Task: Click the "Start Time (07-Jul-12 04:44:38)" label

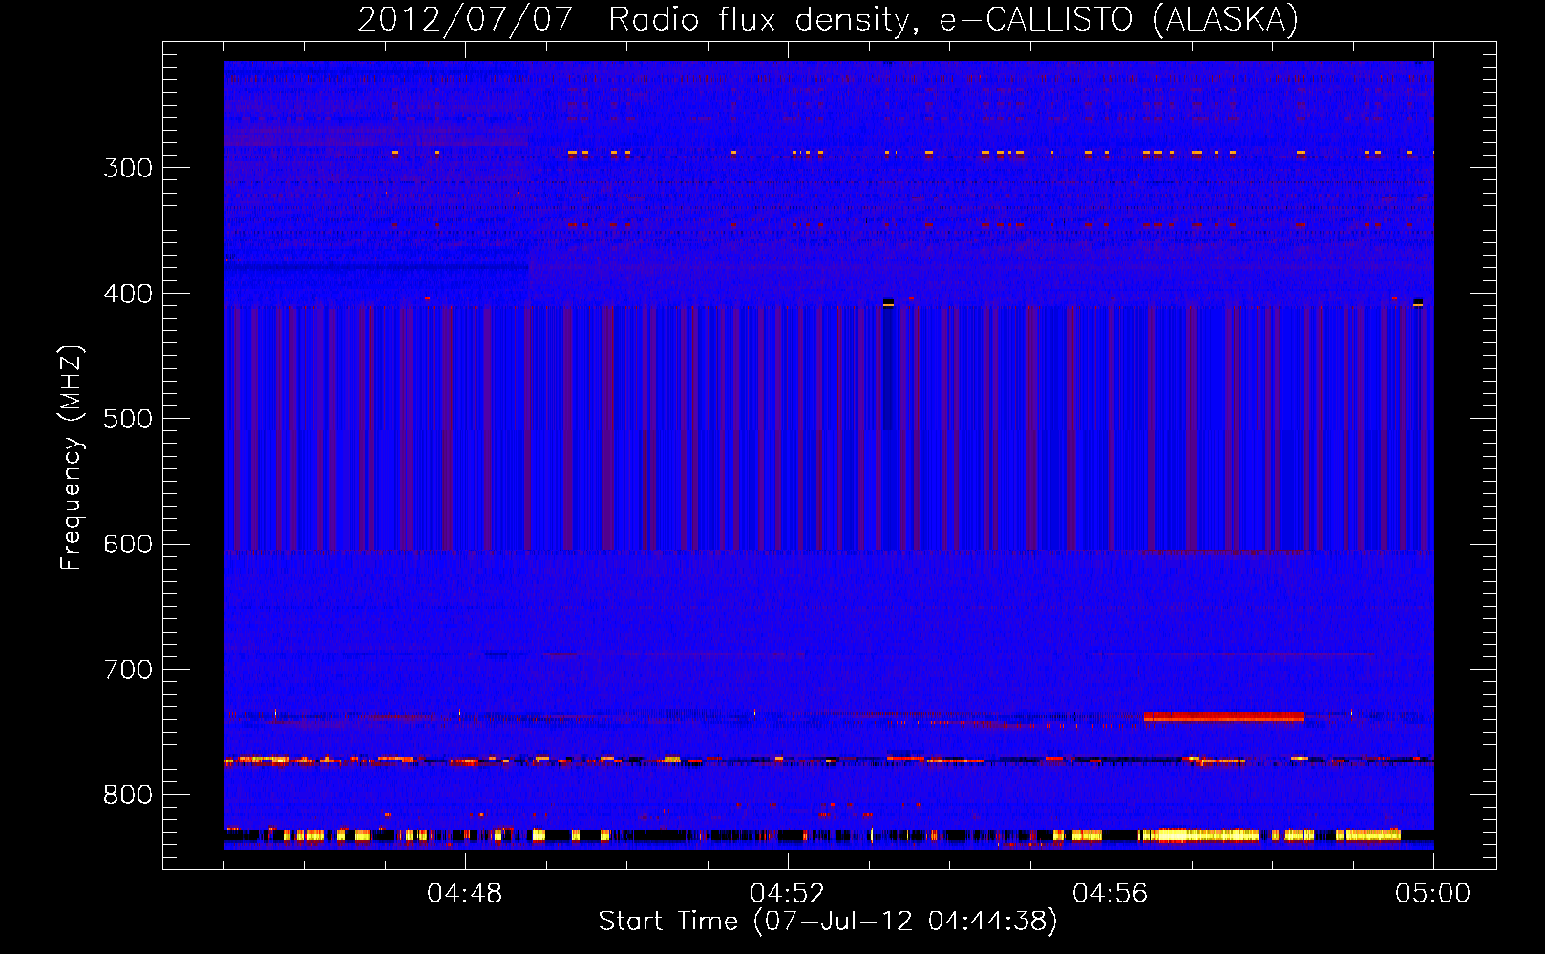Action: coord(828,921)
